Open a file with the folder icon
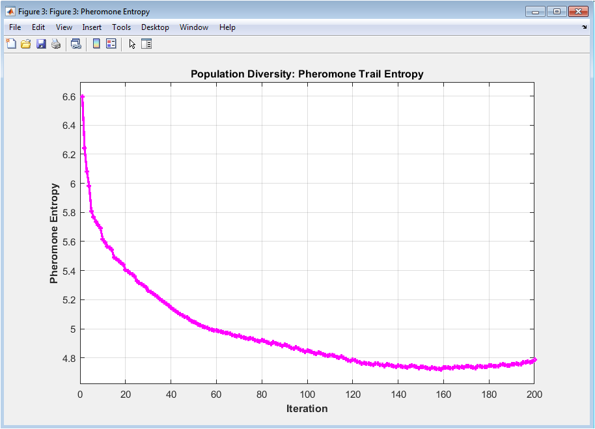 [26, 44]
